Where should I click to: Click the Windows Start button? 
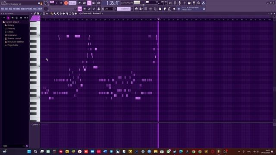(x=29, y=152)
